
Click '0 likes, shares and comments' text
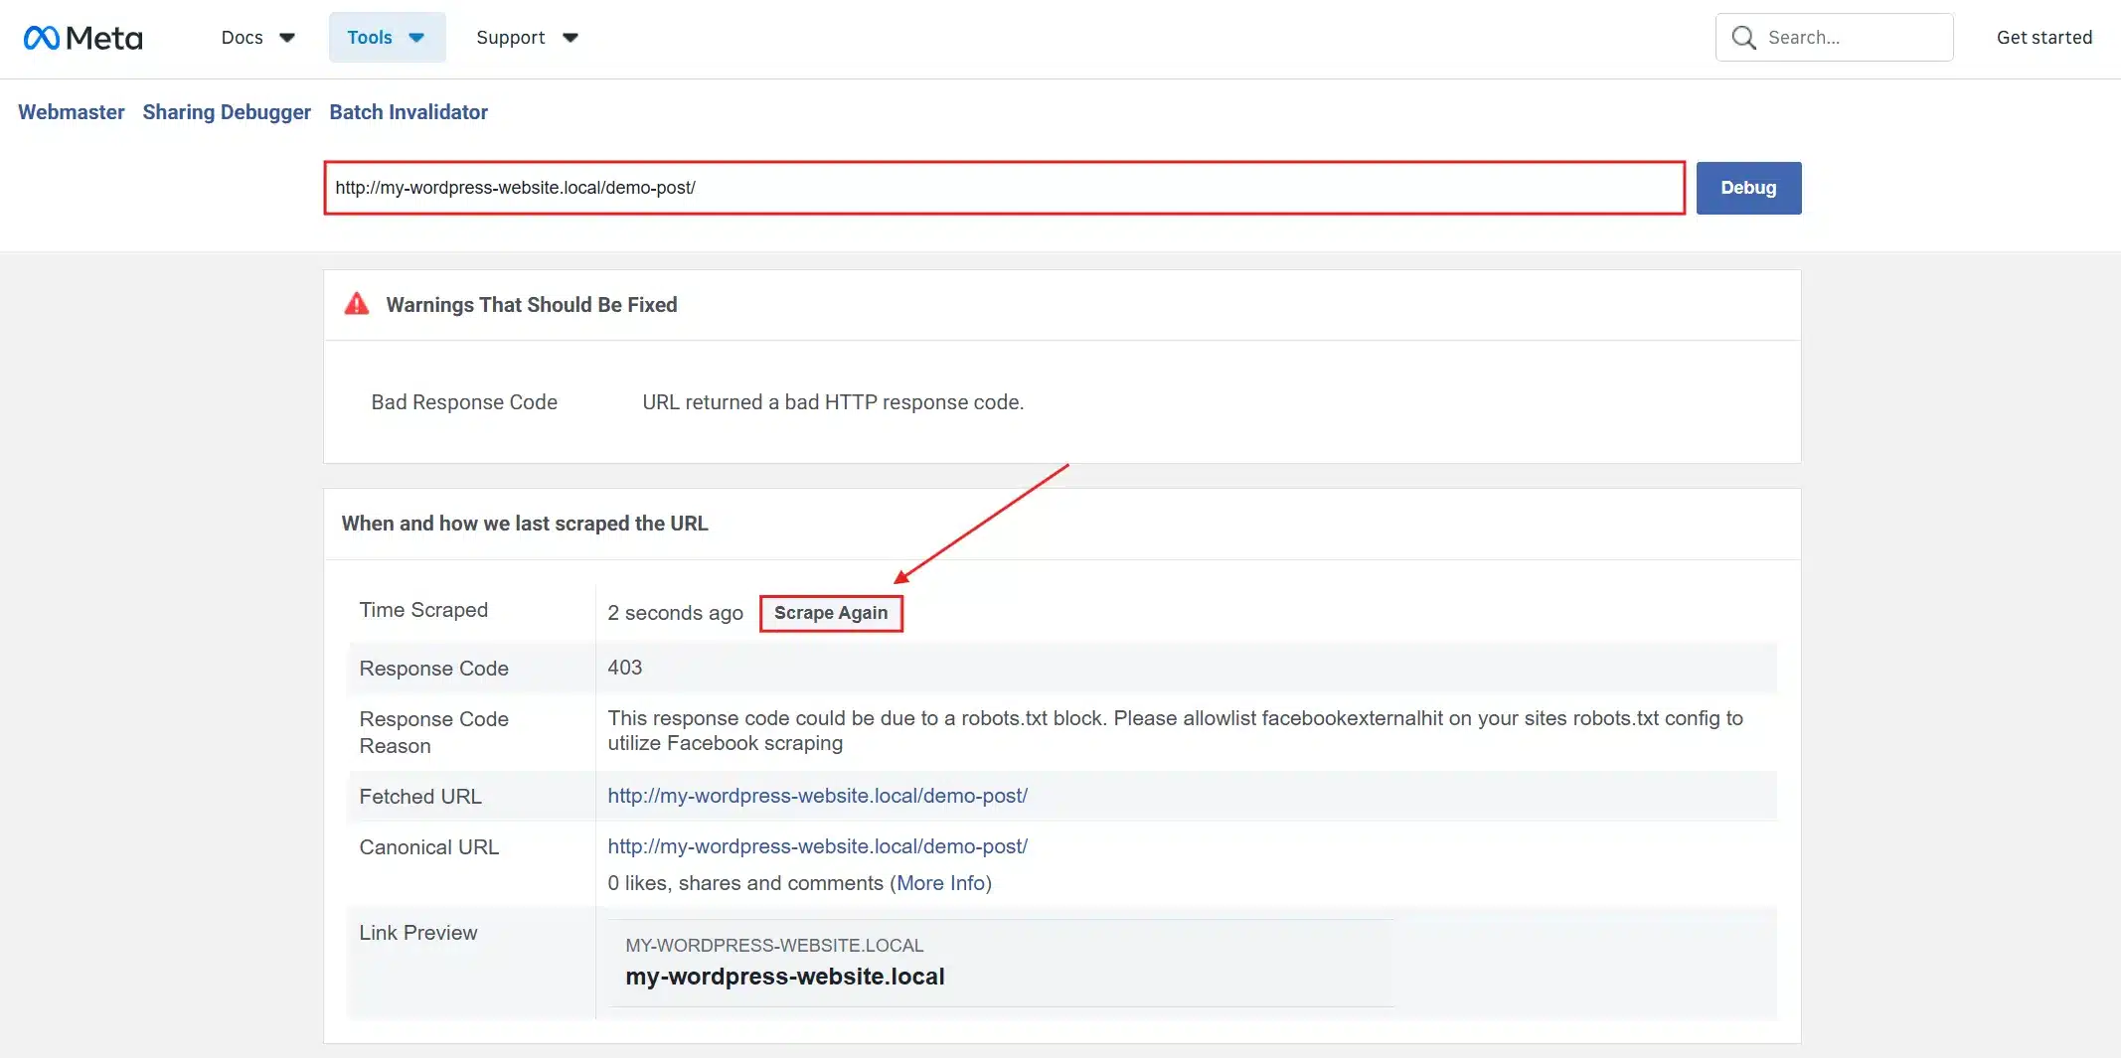pyautogui.click(x=745, y=883)
